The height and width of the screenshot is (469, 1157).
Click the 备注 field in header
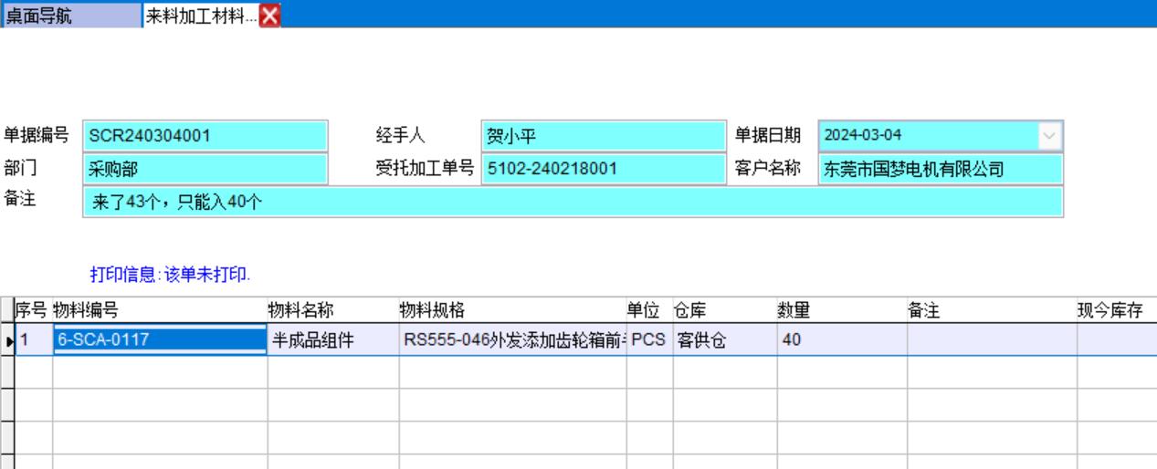point(573,202)
